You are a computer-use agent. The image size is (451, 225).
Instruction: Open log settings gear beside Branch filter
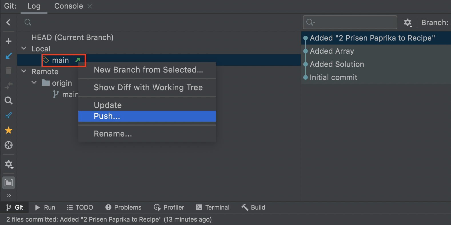408,23
